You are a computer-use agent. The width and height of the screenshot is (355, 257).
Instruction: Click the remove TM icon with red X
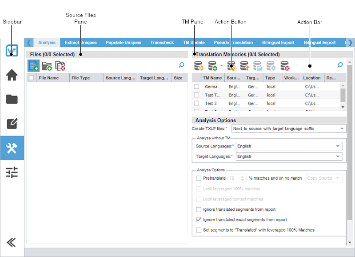click(x=285, y=66)
